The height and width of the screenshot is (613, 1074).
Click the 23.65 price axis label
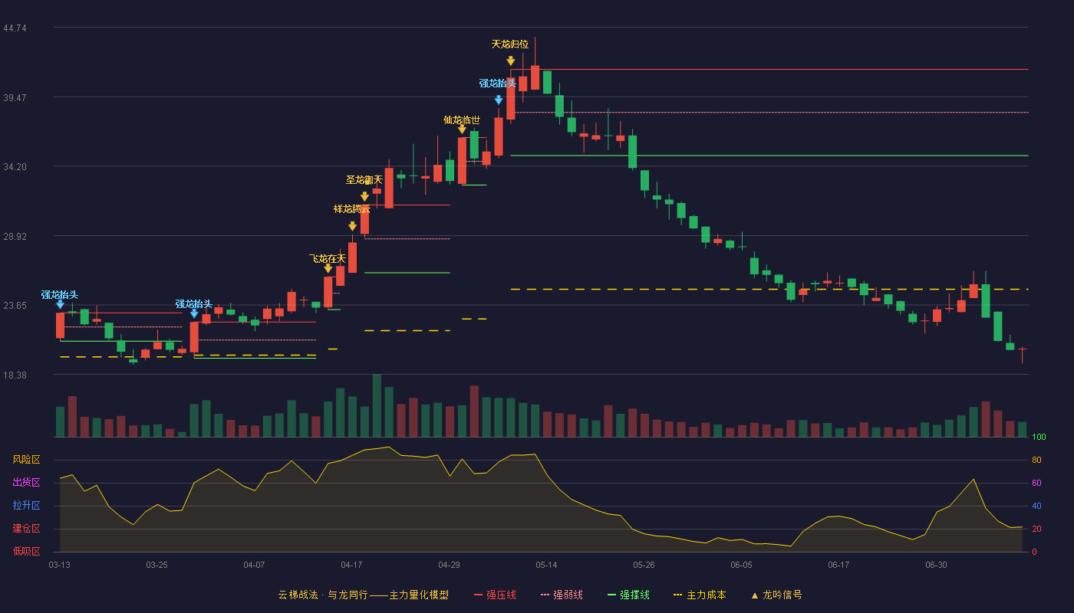15,306
